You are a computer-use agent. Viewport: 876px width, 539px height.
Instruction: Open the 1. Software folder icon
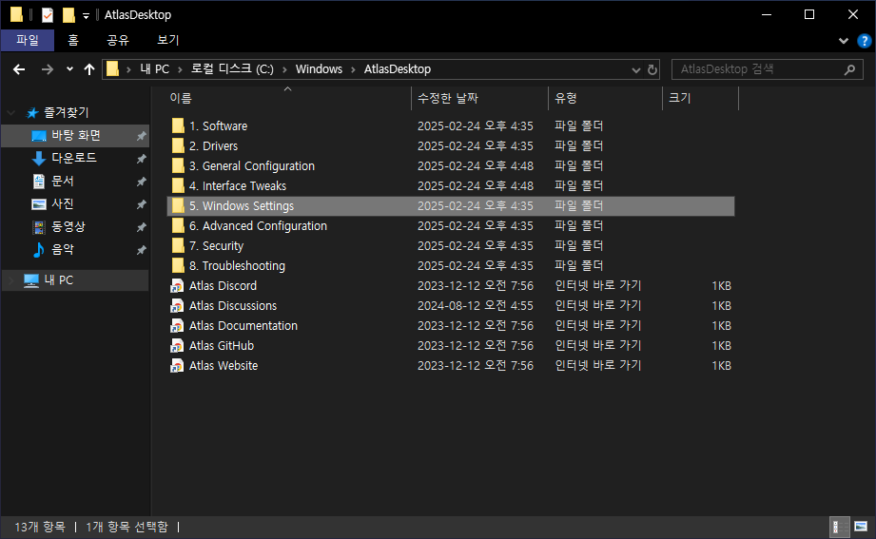178,125
